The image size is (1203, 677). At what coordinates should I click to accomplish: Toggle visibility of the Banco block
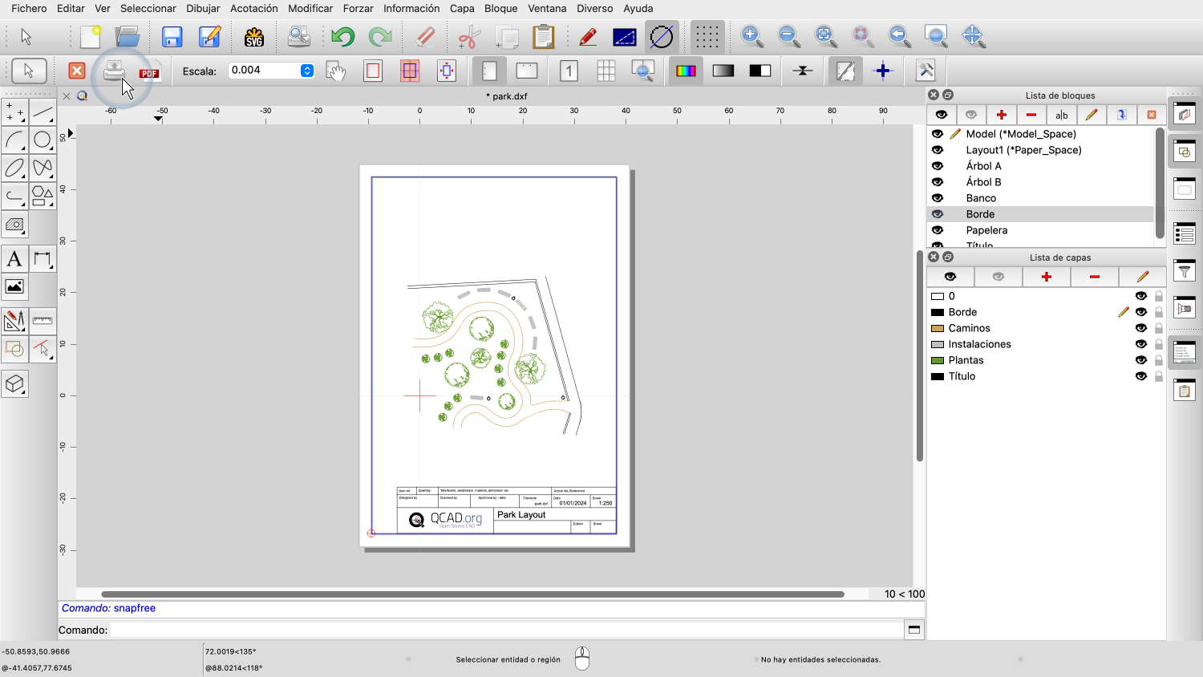938,198
